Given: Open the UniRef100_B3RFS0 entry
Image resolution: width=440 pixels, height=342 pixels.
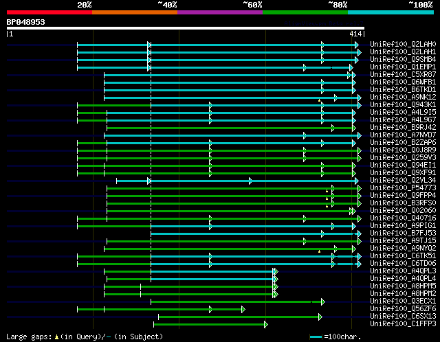Looking at the screenshot, I should [x=403, y=203].
